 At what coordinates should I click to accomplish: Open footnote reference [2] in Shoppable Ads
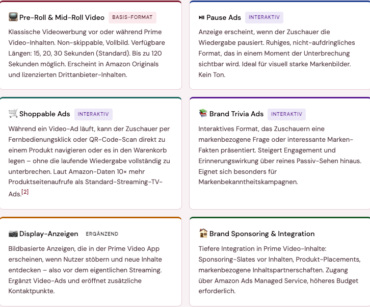[x=25, y=192]
